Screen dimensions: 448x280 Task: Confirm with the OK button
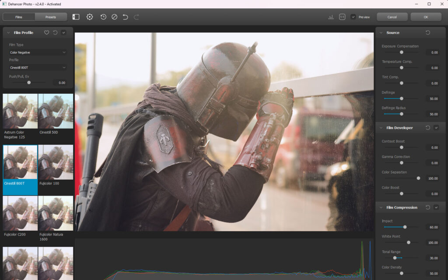(426, 17)
